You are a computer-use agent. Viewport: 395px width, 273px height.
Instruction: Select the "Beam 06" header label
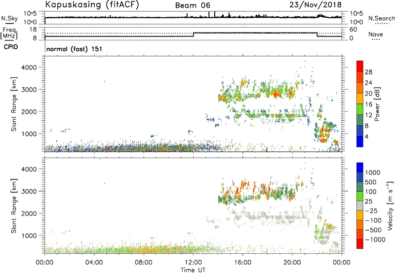tap(193, 5)
